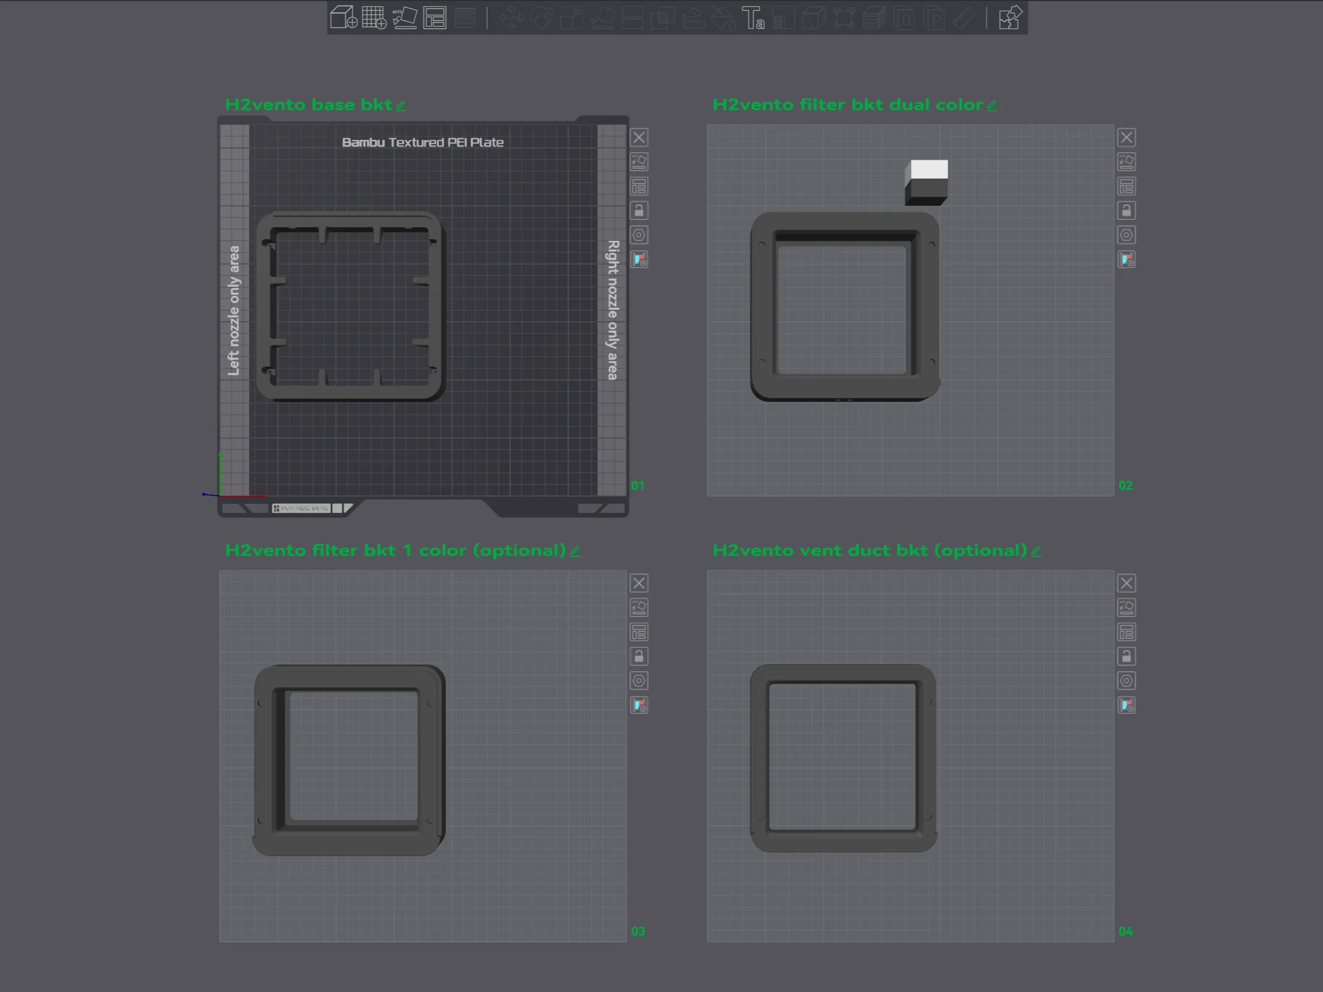Screen dimensions: 1323x992
Task: Open the Assembly view puzzle icon
Action: 1010,17
